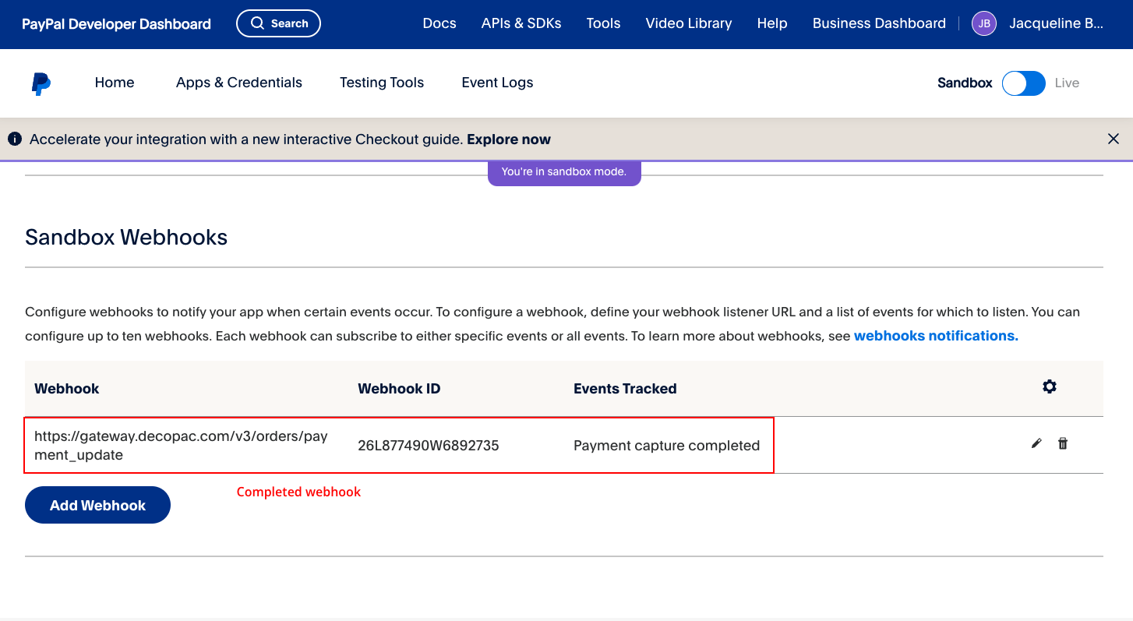
Task: Open the Docs menu
Action: 439,23
